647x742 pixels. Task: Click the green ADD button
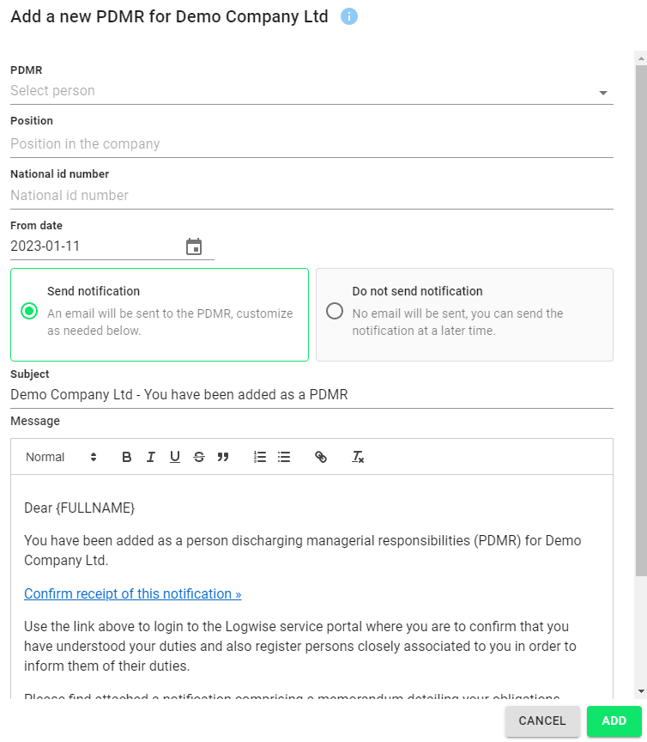coord(614,721)
